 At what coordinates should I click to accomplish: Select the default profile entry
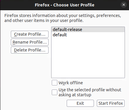tap(88, 35)
